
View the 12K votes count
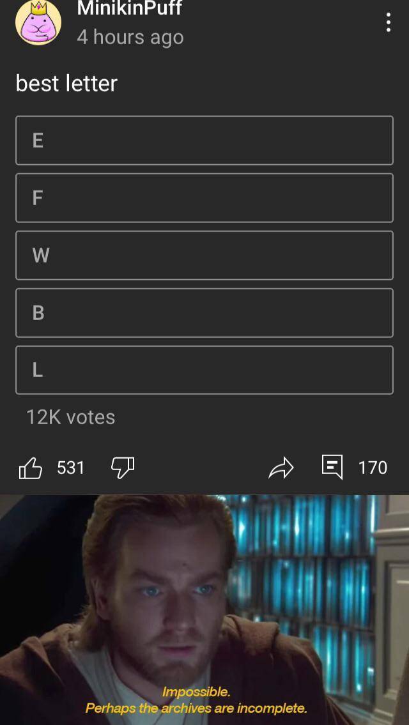pos(71,417)
